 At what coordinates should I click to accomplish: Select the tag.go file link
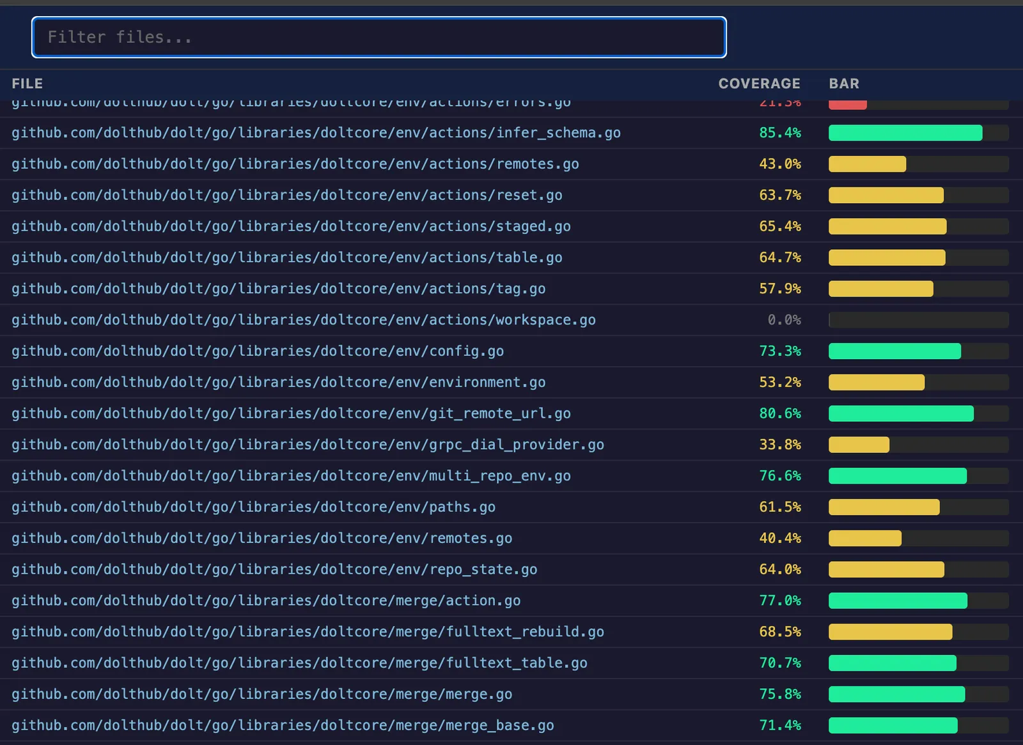pyautogui.click(x=278, y=289)
